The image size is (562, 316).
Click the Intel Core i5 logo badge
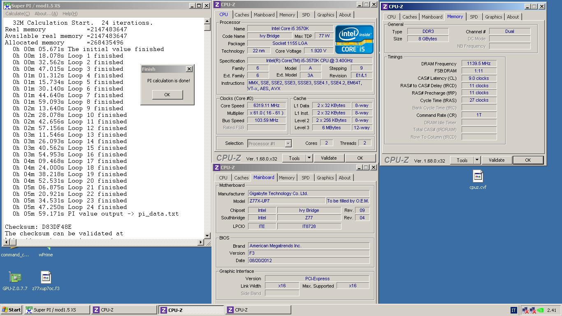click(354, 39)
